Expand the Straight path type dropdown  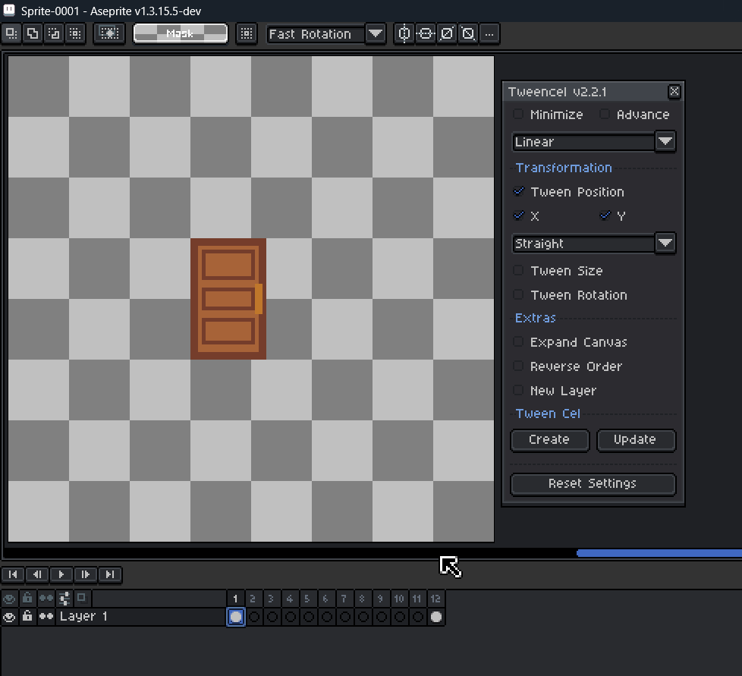[665, 244]
